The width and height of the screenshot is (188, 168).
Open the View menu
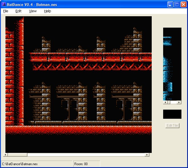point(33,11)
